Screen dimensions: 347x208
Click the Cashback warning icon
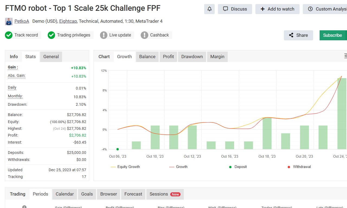144,35
